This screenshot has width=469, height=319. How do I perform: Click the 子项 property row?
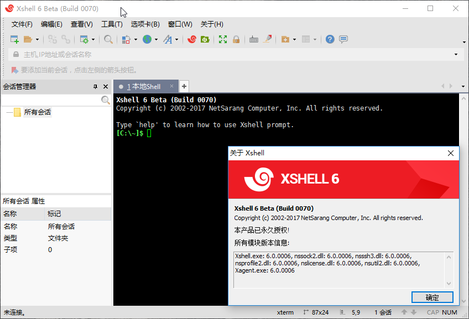pos(56,250)
